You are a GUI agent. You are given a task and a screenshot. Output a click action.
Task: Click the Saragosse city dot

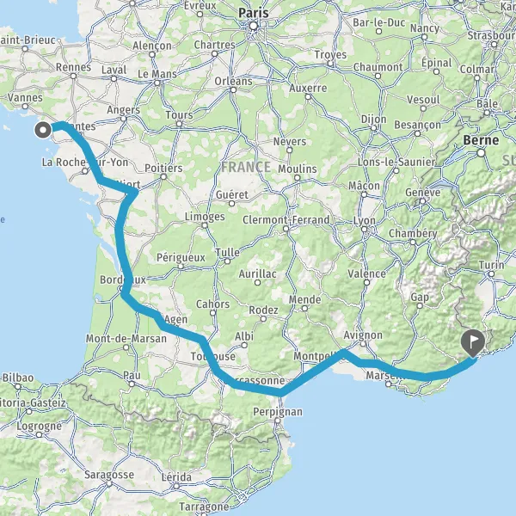click(109, 483)
